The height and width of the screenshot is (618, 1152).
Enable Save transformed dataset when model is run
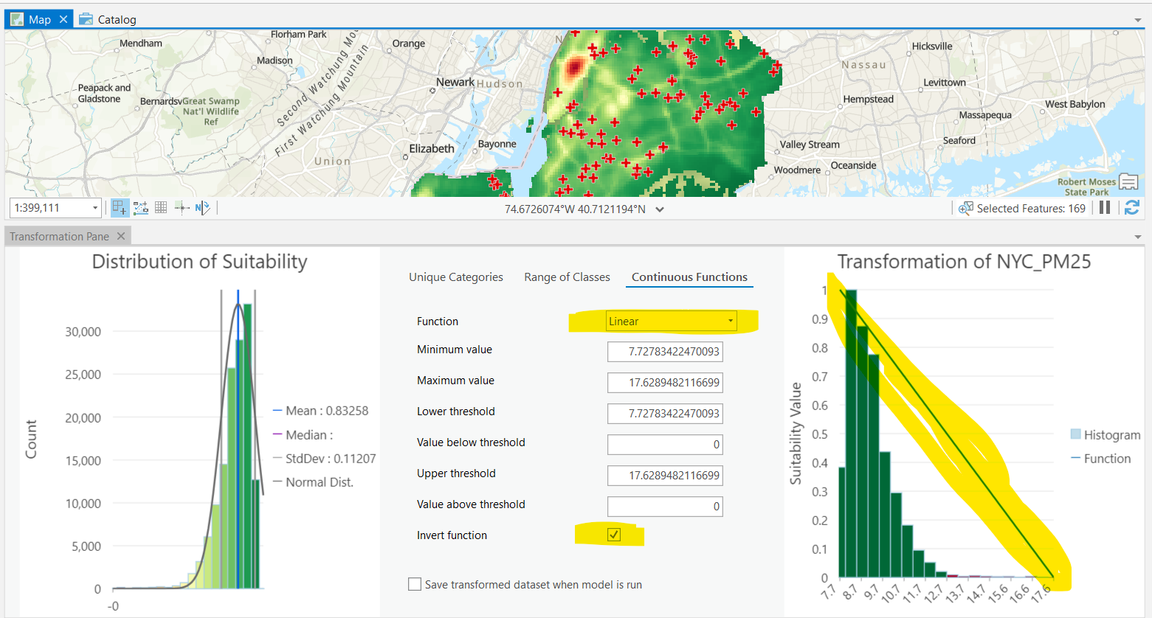(x=415, y=584)
